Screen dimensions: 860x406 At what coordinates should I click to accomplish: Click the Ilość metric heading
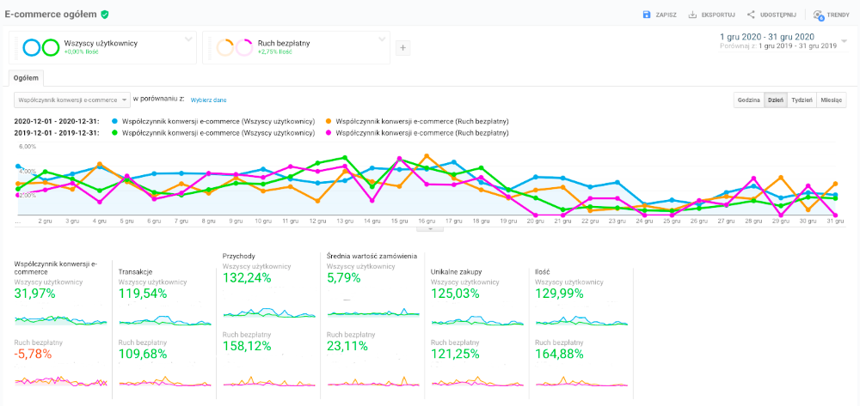pyautogui.click(x=544, y=271)
